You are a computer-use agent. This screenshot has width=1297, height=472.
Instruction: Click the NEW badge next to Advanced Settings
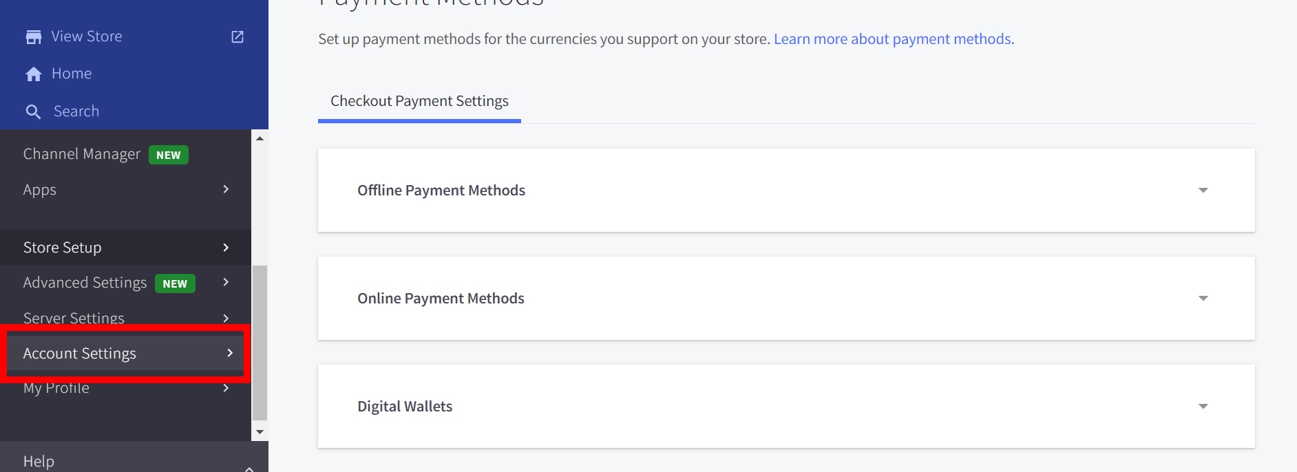coord(175,283)
